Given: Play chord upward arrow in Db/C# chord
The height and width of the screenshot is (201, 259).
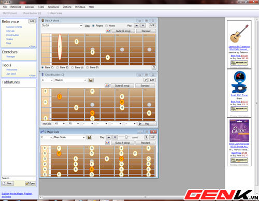Looking at the screenshot, I should pyautogui.click(x=137, y=25).
